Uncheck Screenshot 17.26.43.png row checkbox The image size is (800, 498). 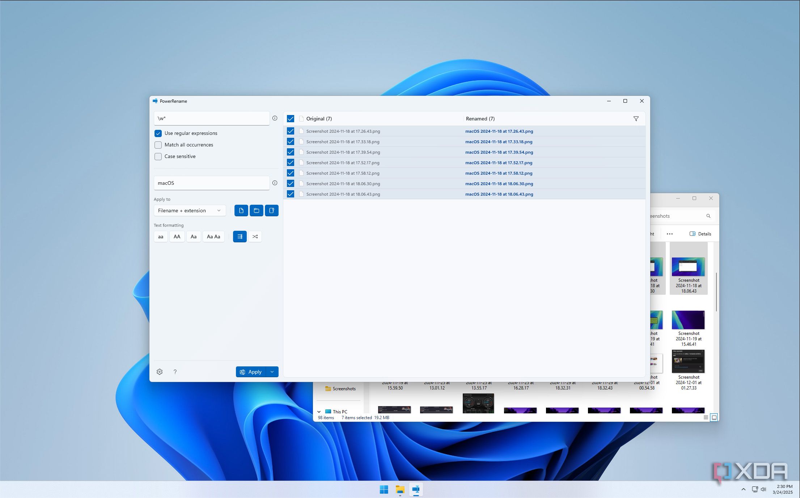pyautogui.click(x=291, y=131)
